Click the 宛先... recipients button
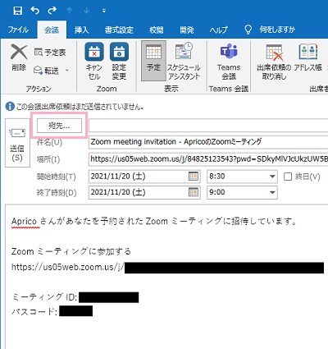Screen dimensions: 328x349 click(59, 126)
